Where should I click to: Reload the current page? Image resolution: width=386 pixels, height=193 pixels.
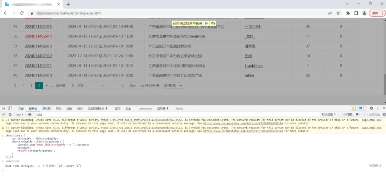(22, 13)
